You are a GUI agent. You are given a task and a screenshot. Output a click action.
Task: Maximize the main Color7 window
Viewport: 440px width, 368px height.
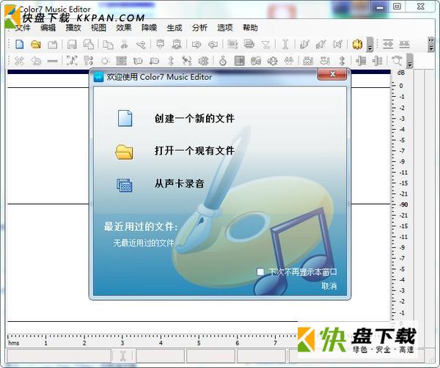tap(397, 7)
